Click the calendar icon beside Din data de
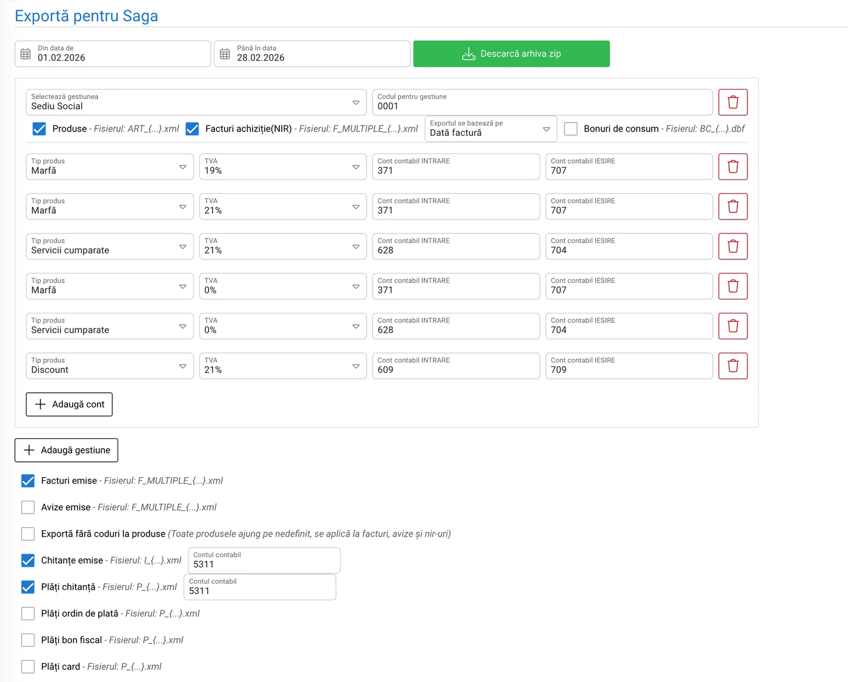The width and height of the screenshot is (848, 682). [25, 54]
